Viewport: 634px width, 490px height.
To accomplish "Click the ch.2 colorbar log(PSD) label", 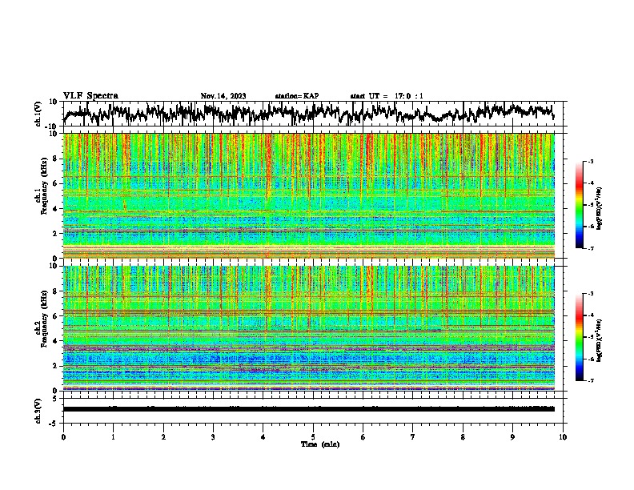I will click(600, 340).
